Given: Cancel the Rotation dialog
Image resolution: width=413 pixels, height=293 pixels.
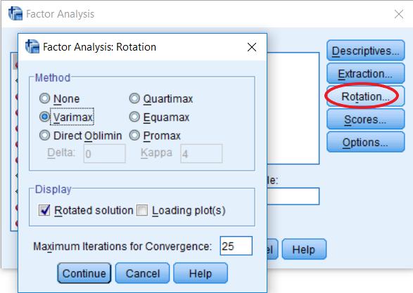Looking at the screenshot, I should tap(143, 273).
